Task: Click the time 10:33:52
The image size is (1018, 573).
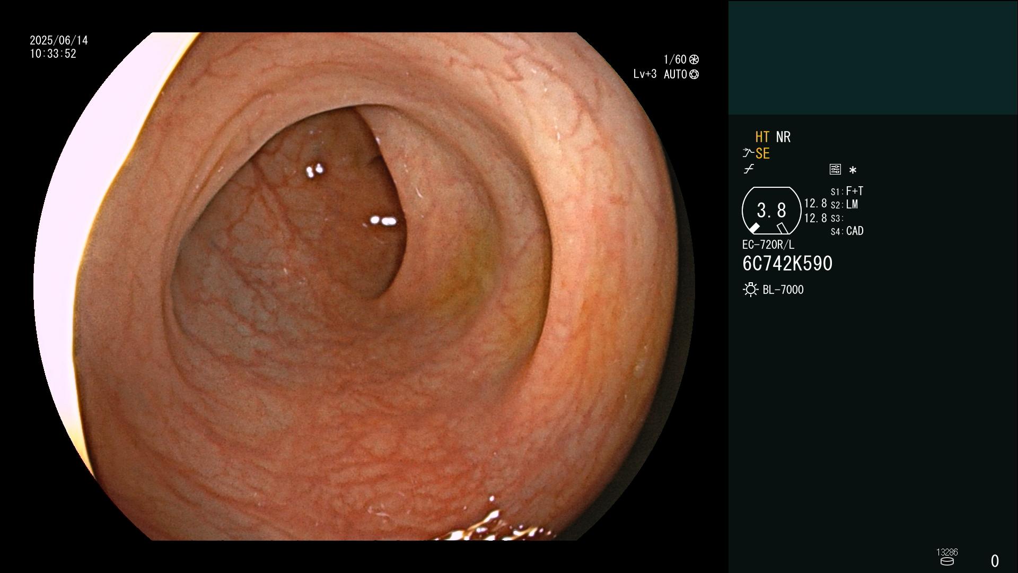Action: click(x=53, y=54)
